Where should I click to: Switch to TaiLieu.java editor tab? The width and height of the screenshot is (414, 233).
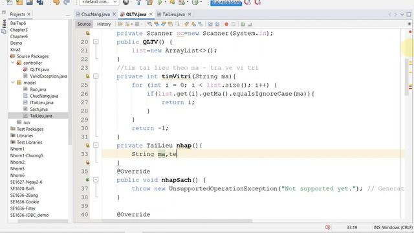[x=173, y=14]
